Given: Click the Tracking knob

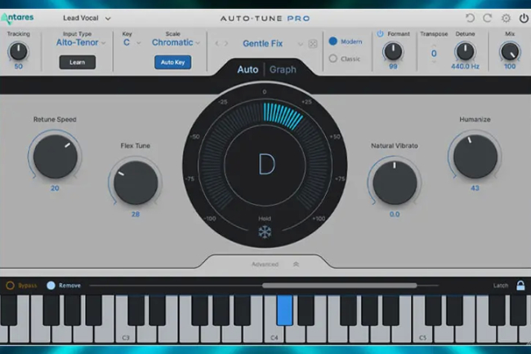Looking at the screenshot, I should (x=19, y=51).
